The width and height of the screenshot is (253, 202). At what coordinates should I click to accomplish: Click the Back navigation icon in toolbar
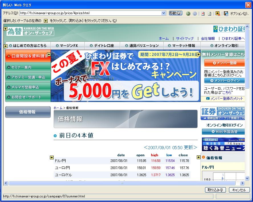click(x=188, y=14)
